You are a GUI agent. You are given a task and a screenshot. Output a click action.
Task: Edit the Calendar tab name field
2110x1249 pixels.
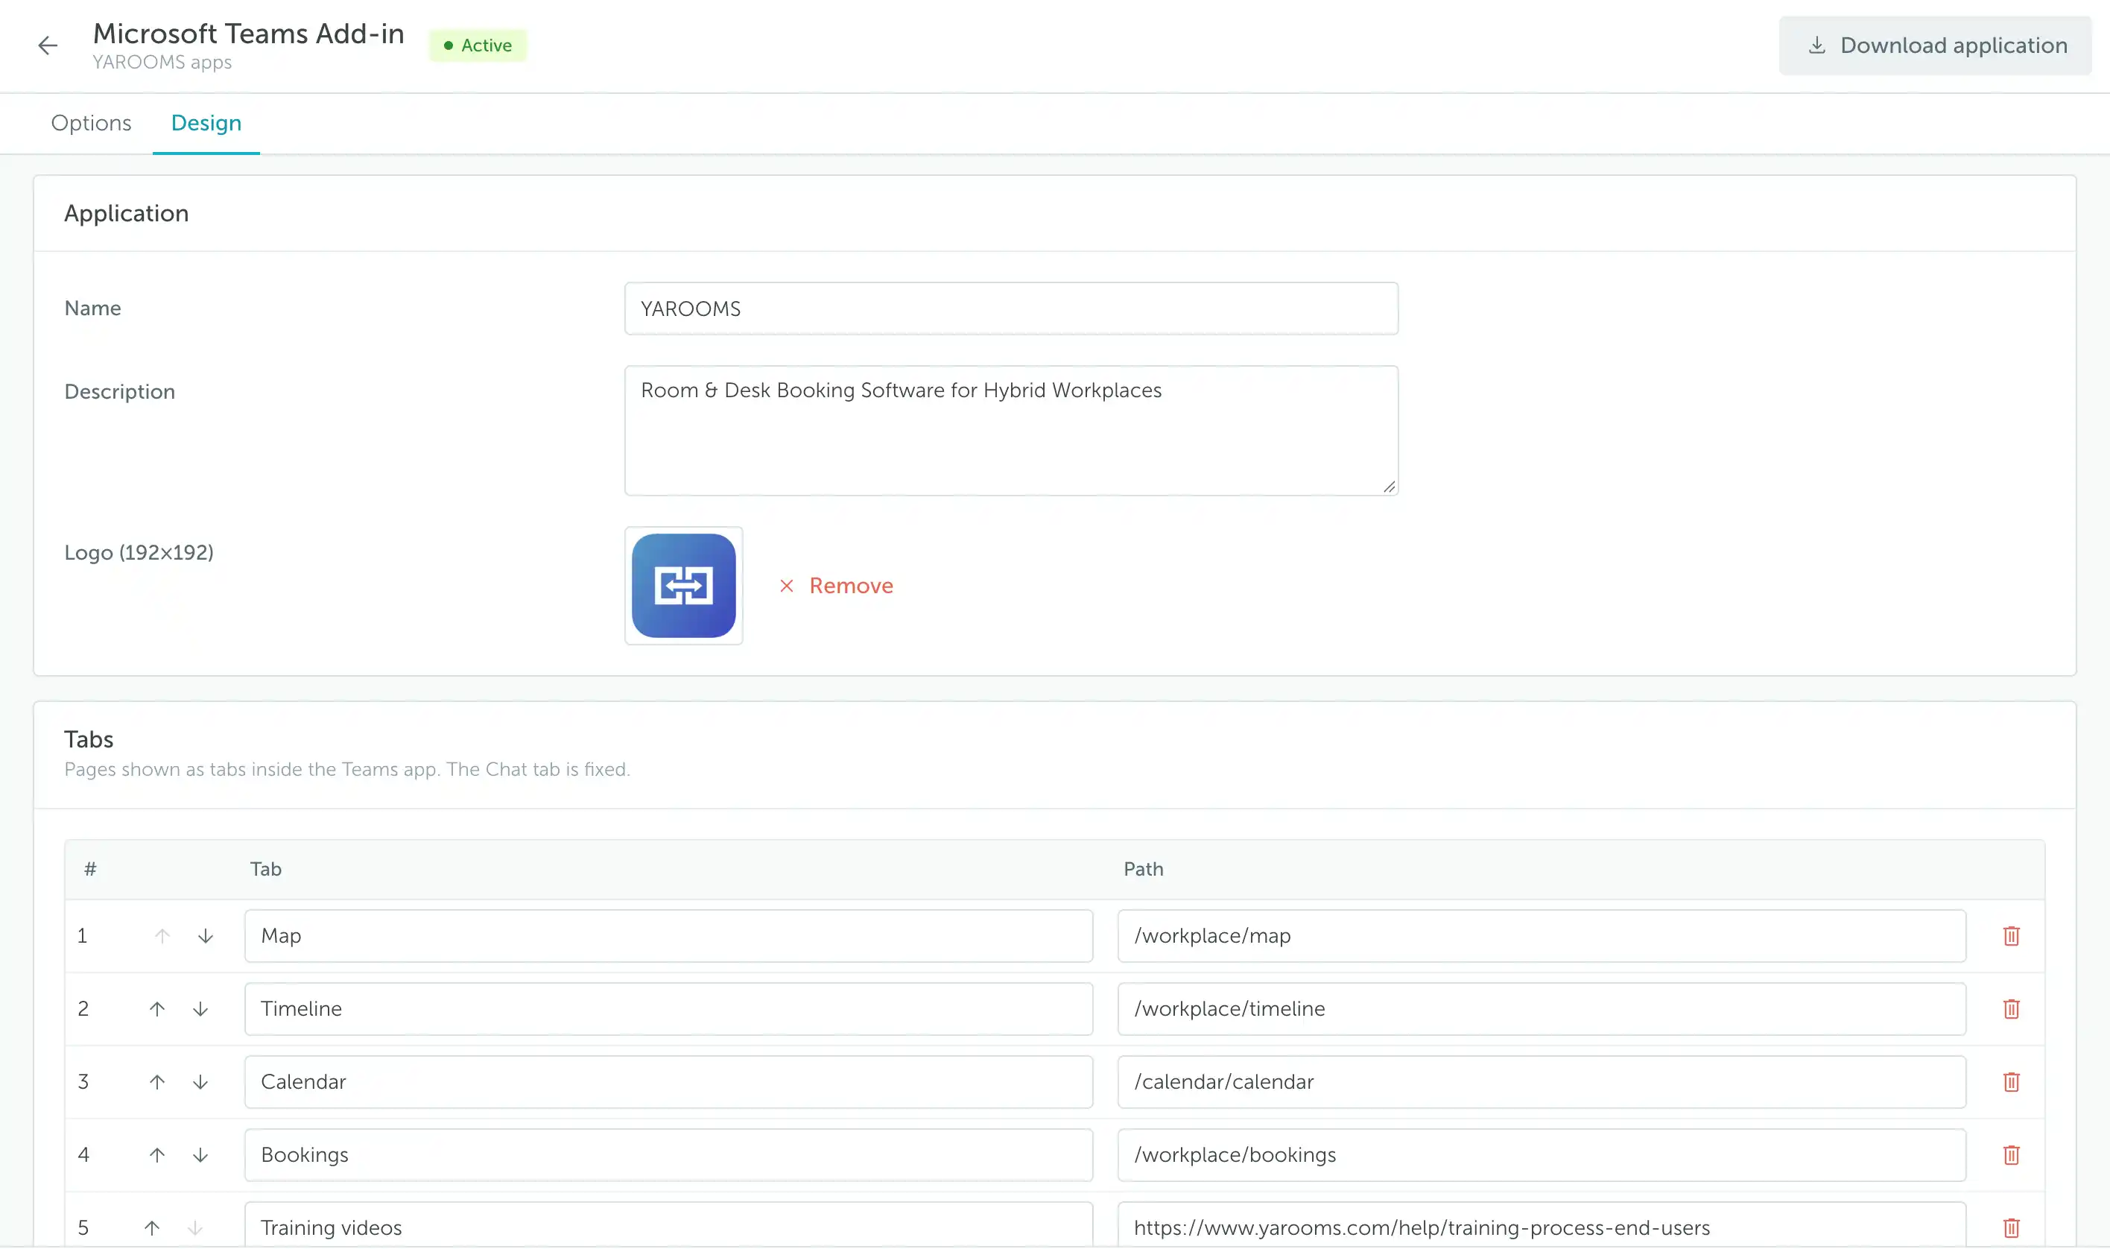(x=669, y=1082)
